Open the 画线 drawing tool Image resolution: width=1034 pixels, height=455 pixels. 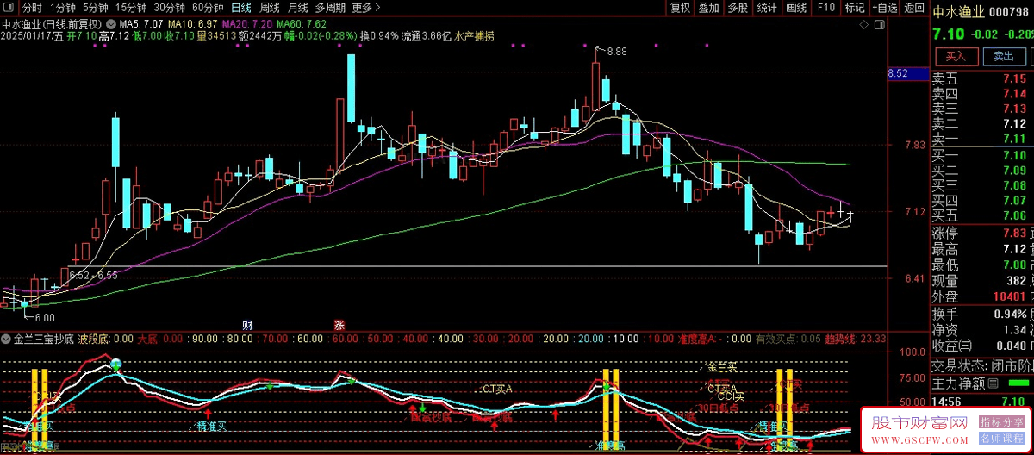[x=796, y=8]
